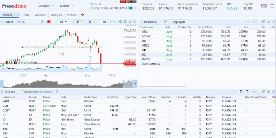Click the time scale clock icon in Chart
Screen dimensions: 276x138
tap(104, 22)
